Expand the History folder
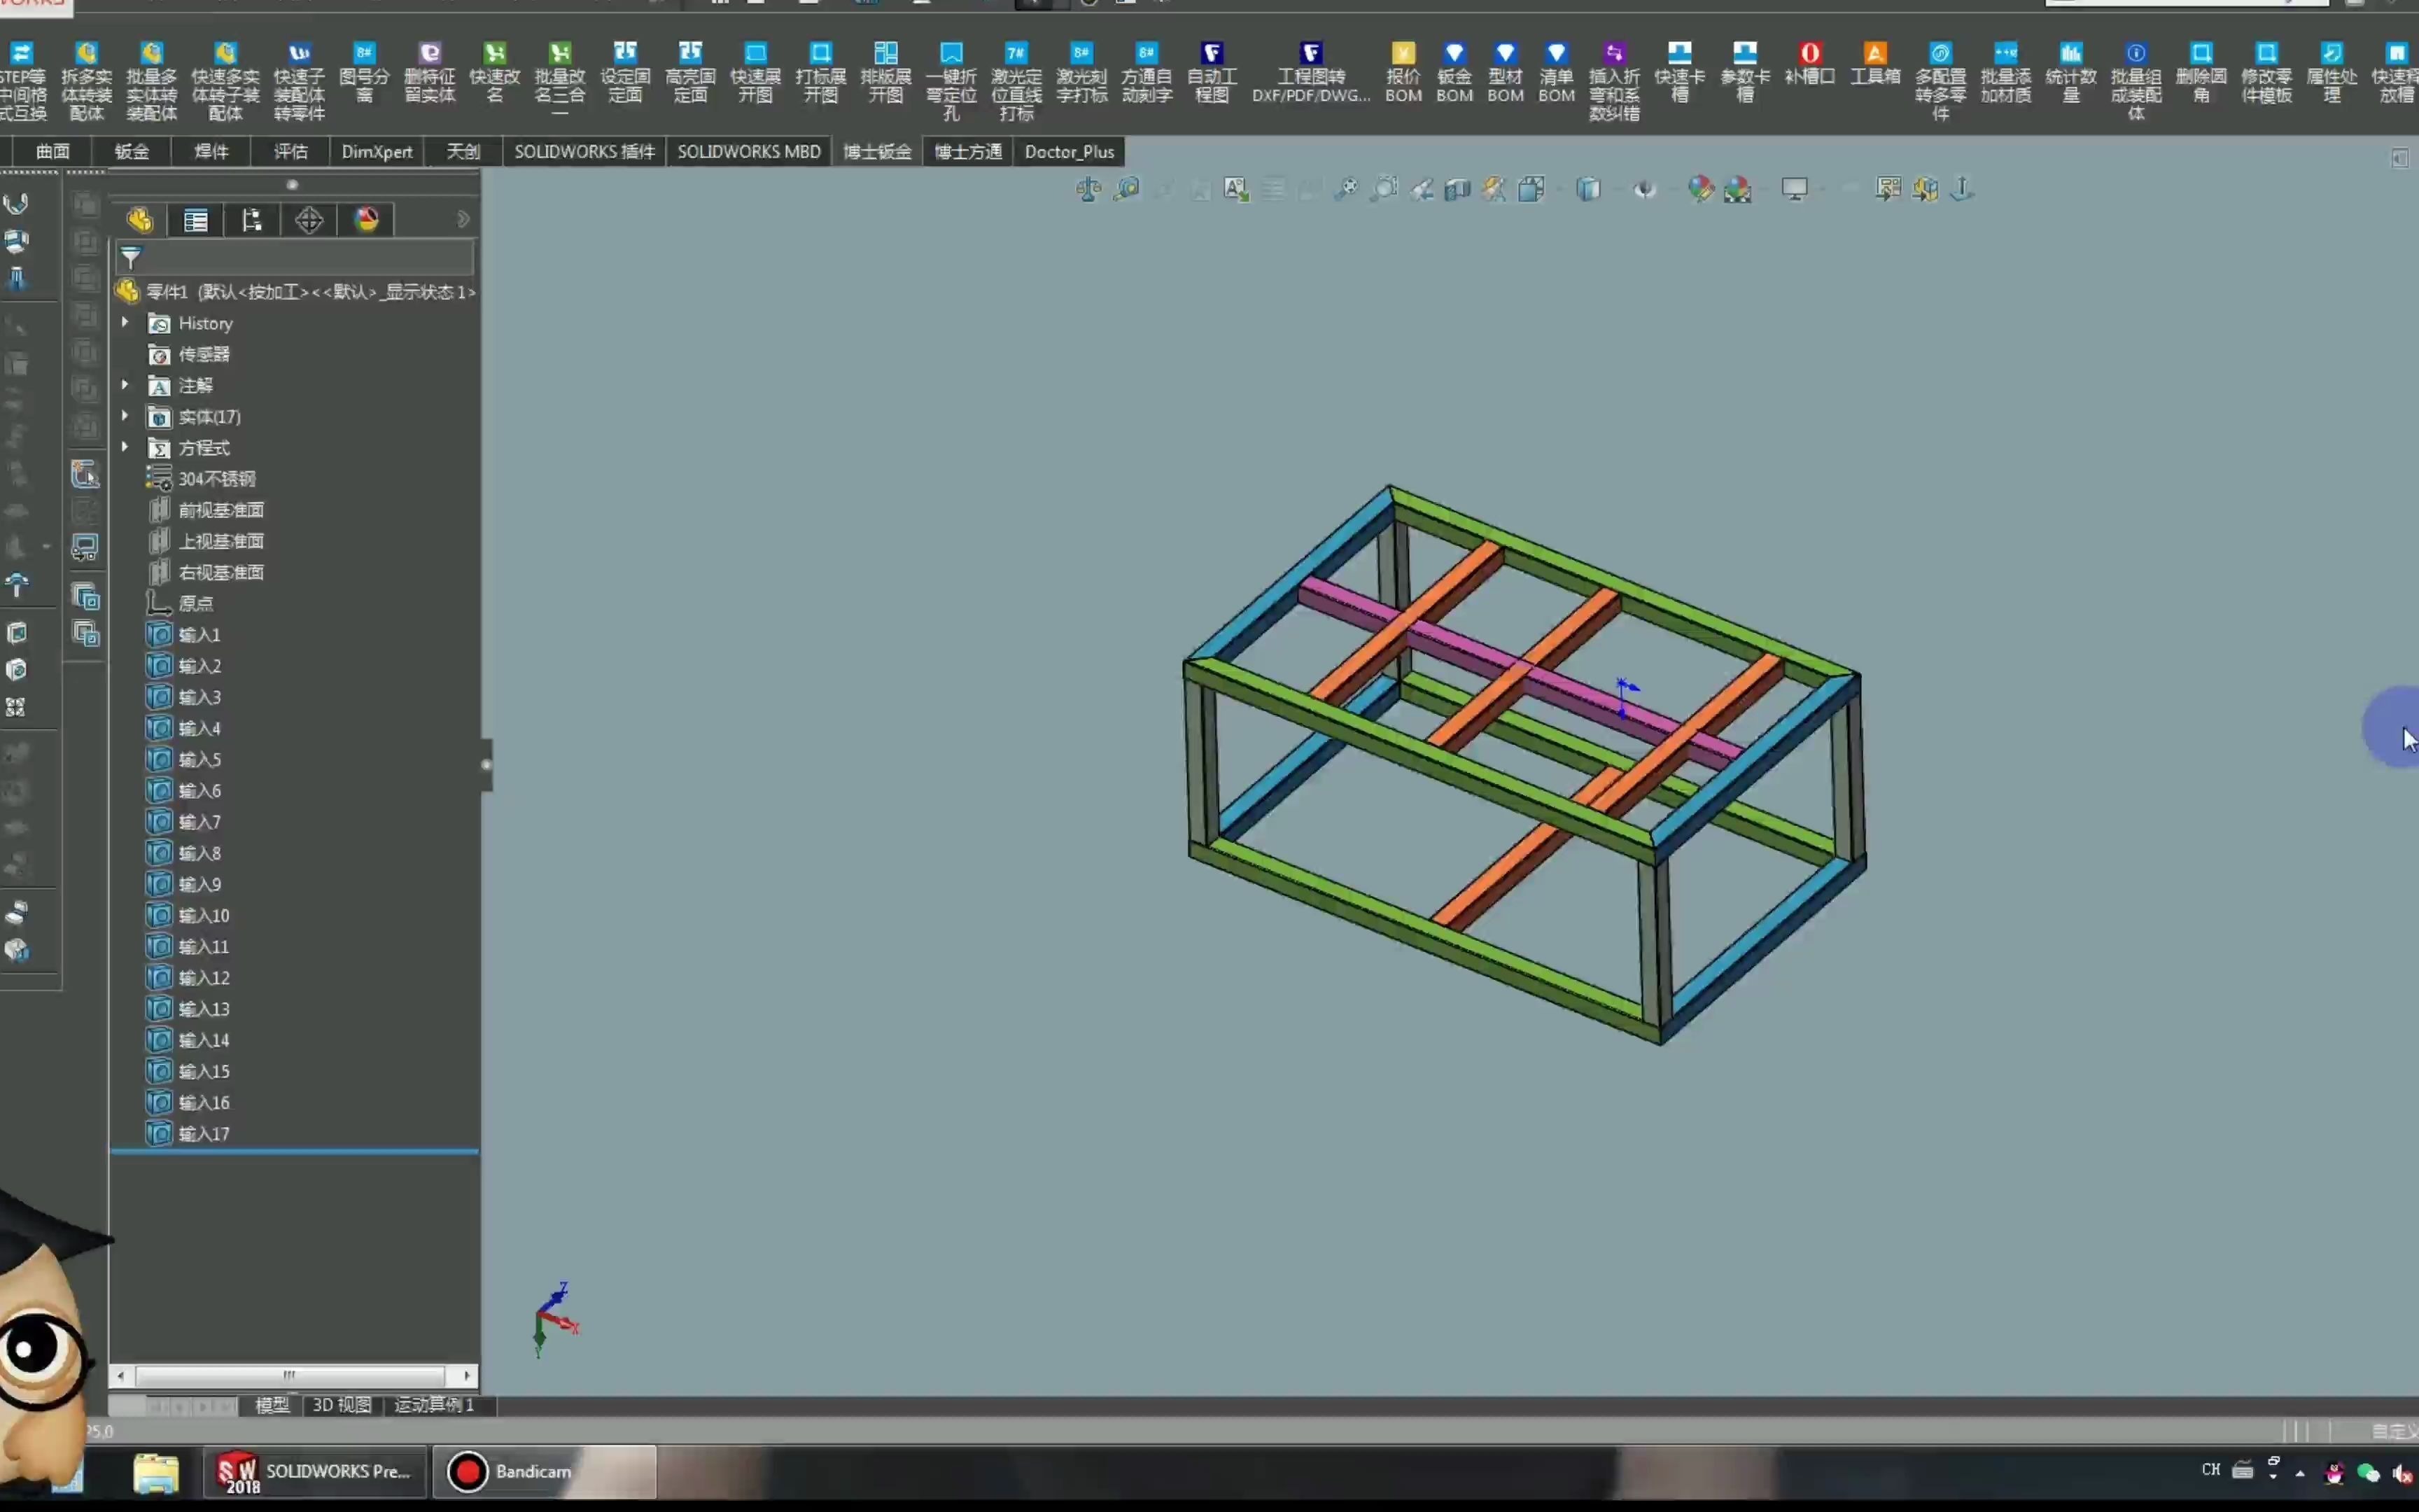Viewport: 2419px width, 1512px height. pos(124,322)
